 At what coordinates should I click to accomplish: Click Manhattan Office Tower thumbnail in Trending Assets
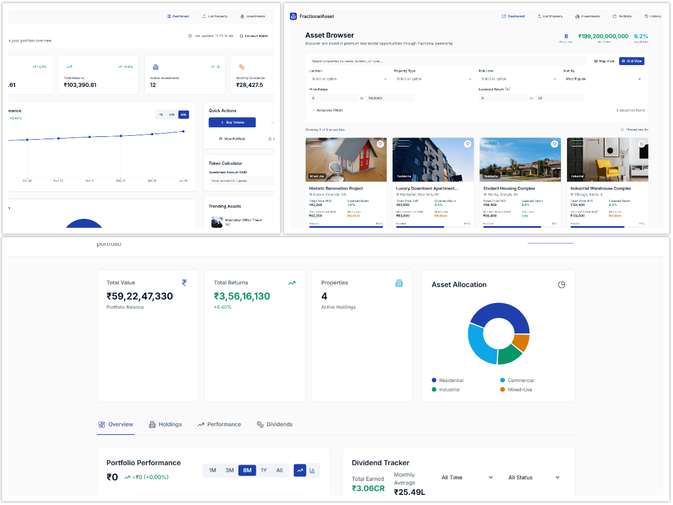(217, 222)
